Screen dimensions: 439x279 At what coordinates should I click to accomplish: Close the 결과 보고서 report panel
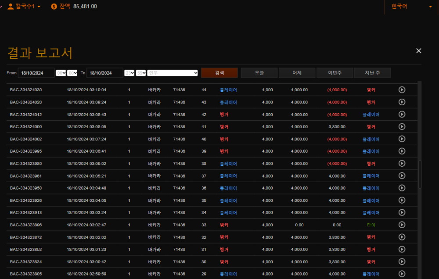click(x=418, y=51)
